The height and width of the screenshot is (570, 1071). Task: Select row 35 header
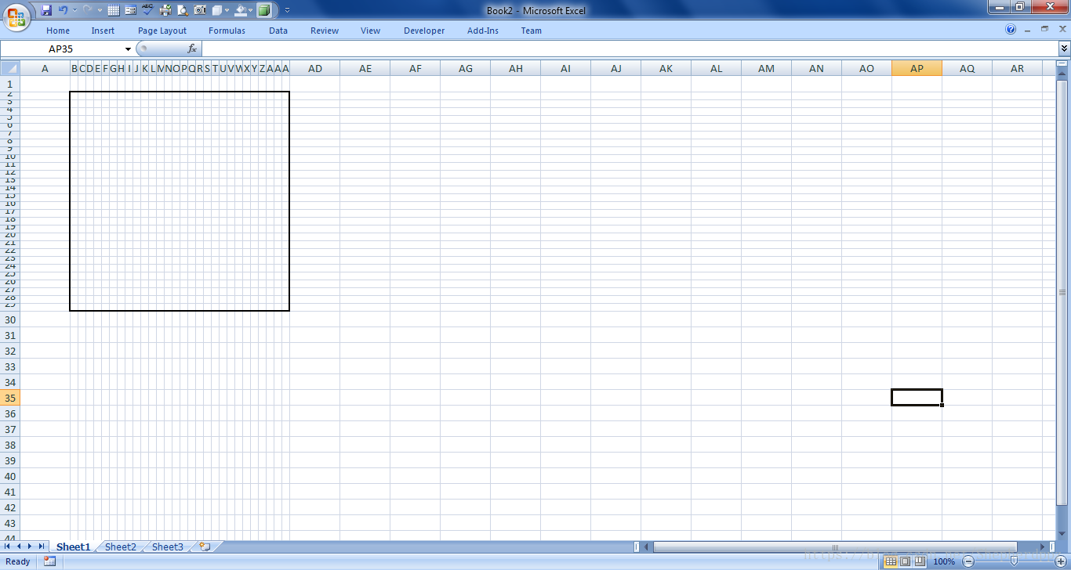click(x=10, y=398)
